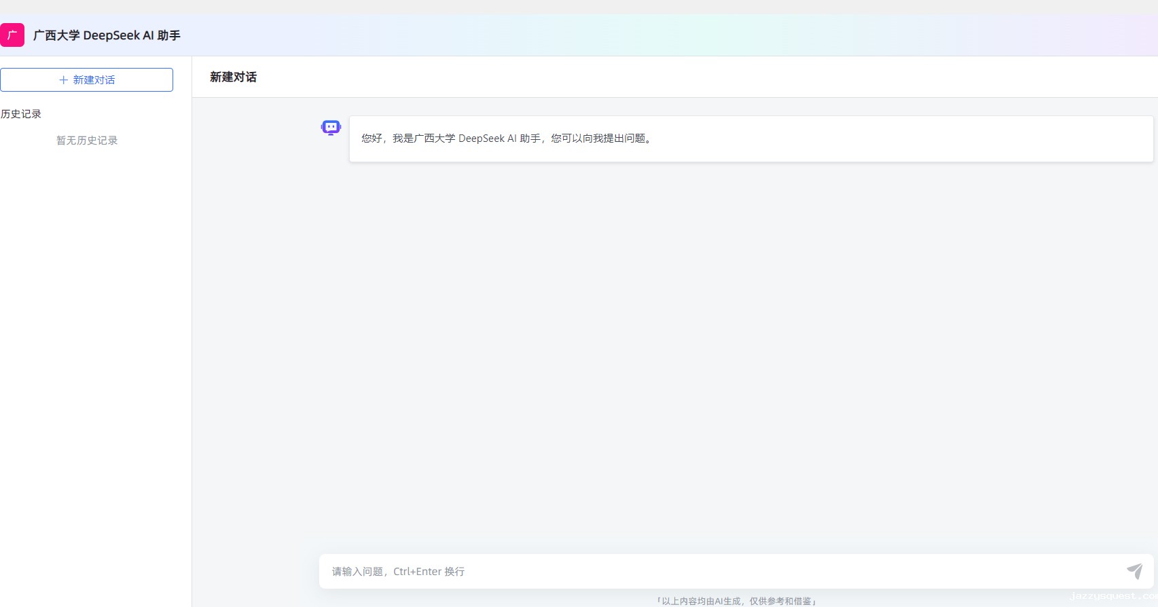Click the robot avatar beside the greeting
Viewport: 1158px width, 607px height.
331,128
